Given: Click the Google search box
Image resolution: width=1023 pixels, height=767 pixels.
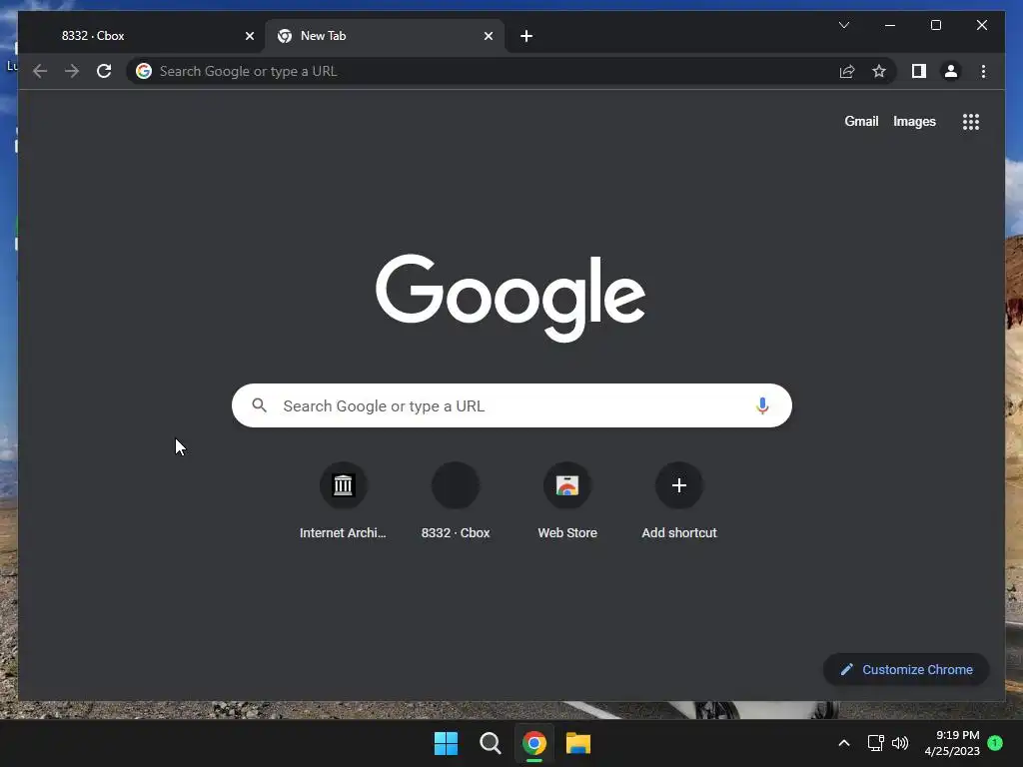Looking at the screenshot, I should [x=511, y=405].
